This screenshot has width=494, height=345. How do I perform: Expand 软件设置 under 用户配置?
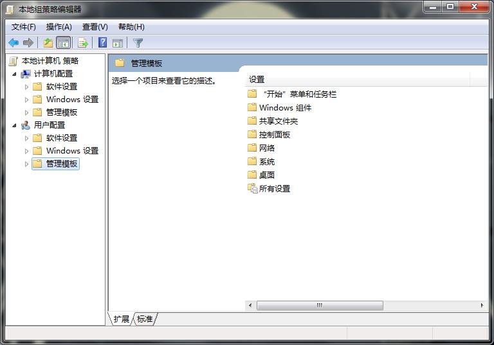(27, 138)
